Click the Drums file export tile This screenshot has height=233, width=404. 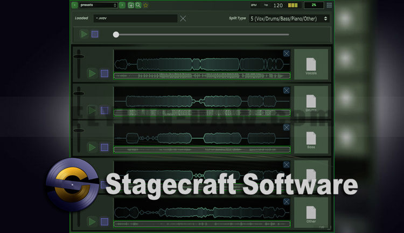click(x=311, y=101)
